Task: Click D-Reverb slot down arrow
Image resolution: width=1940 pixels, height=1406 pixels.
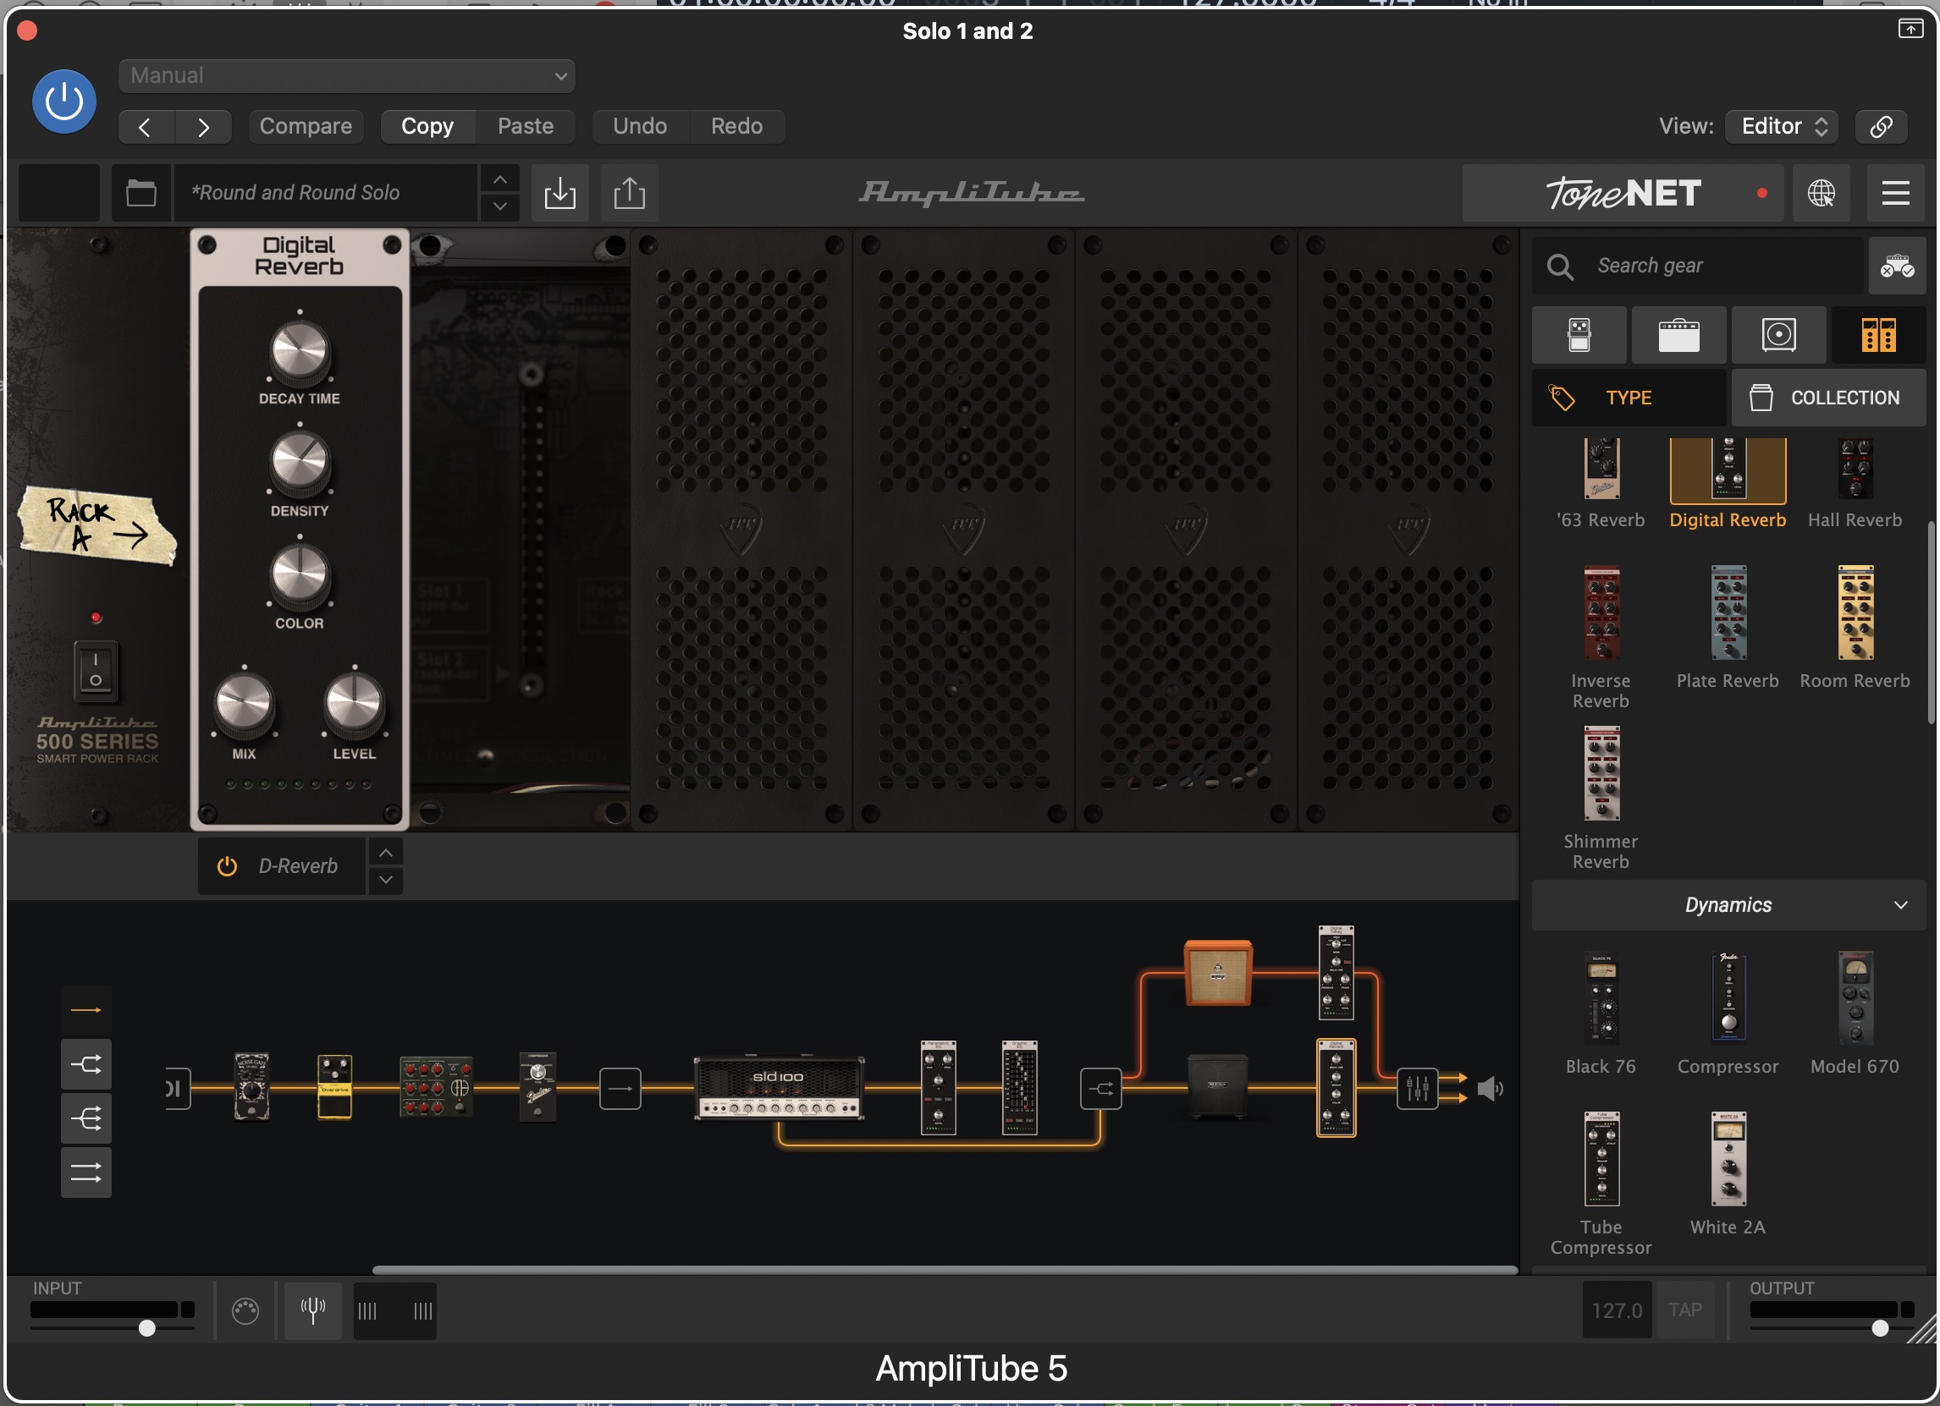Action: point(386,881)
